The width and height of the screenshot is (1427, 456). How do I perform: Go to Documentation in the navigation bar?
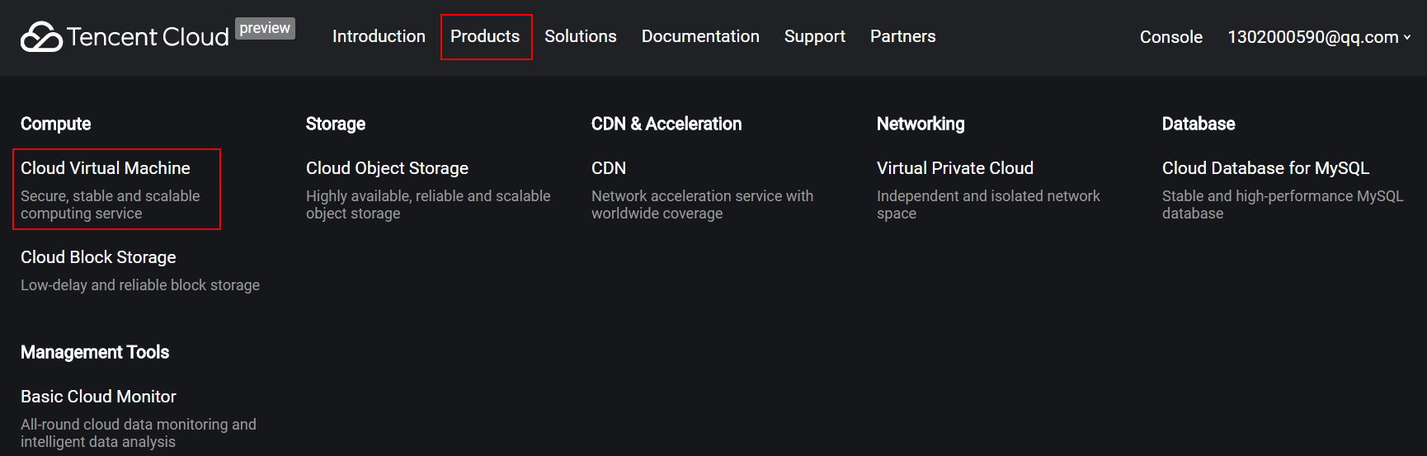point(700,36)
